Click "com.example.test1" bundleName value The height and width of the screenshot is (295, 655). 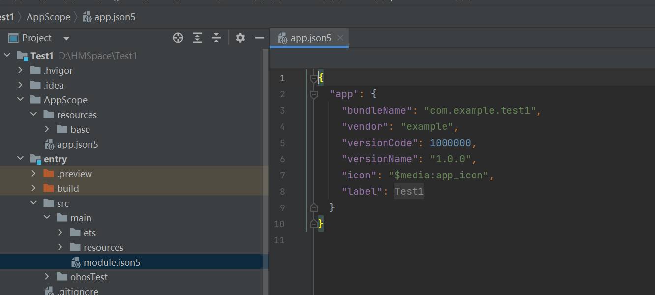pyautogui.click(x=480, y=110)
